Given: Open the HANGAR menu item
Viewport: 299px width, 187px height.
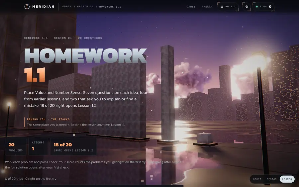Looking at the screenshot, I should click(x=207, y=7).
